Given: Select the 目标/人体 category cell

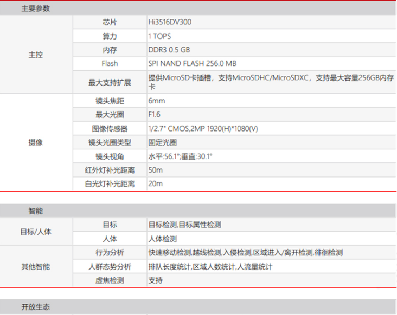Looking at the screenshot, I should click(x=36, y=232).
